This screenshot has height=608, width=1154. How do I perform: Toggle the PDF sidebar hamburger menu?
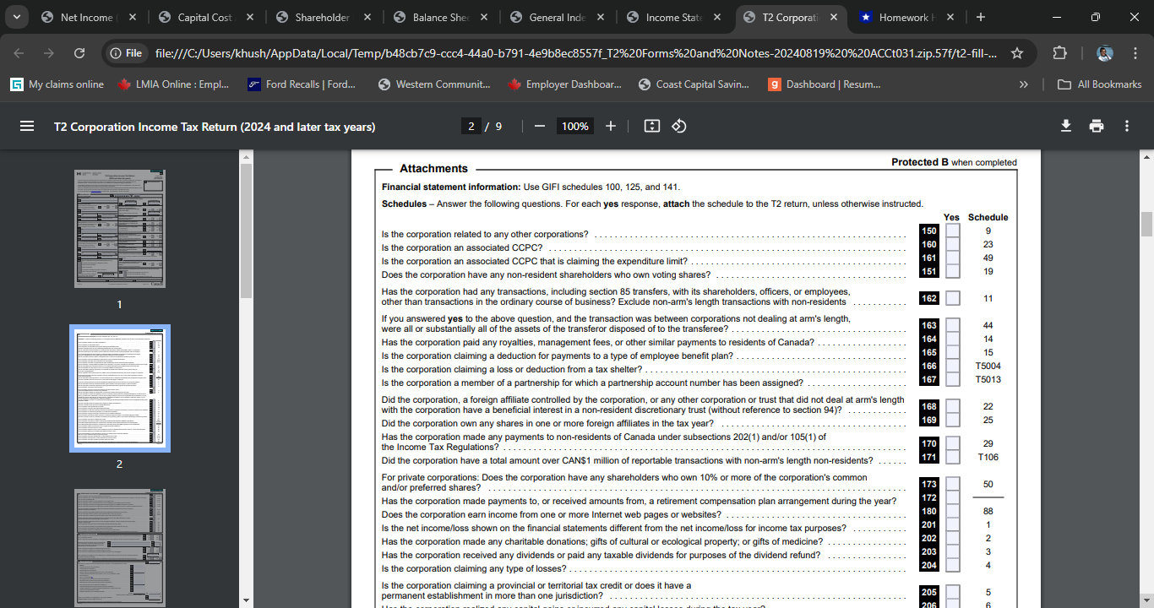[27, 126]
